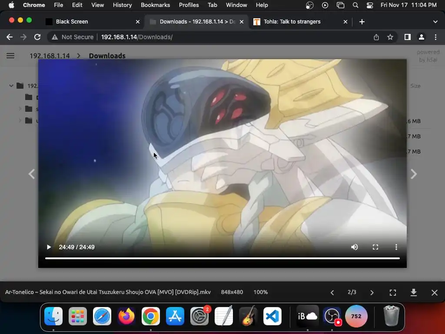The height and width of the screenshot is (334, 445).
Task: Open GarageBand from the dock
Action: [248, 316]
